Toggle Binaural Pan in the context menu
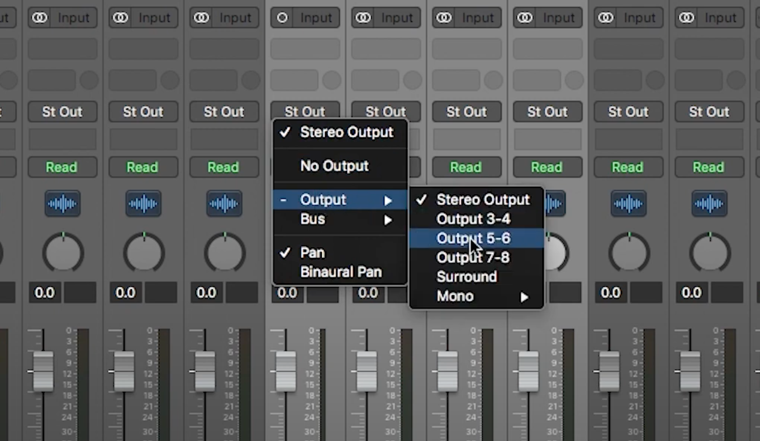Image resolution: width=760 pixels, height=441 pixels. 341,272
